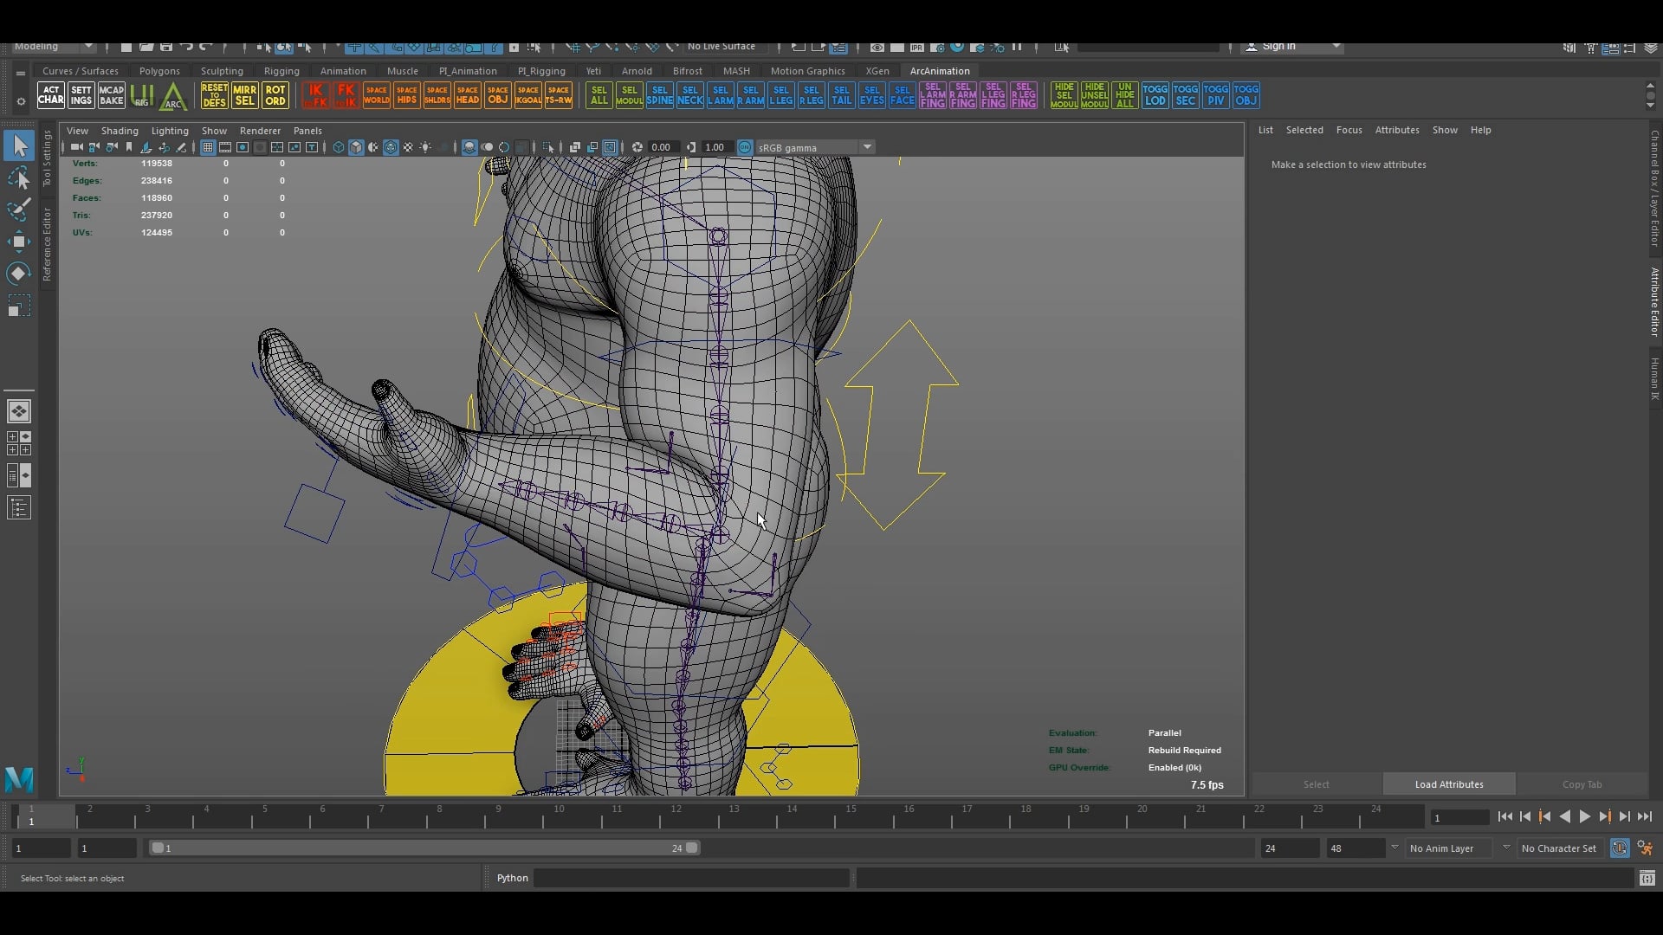Activate the Rotate tool in the toolbox
1663x935 pixels.
[19, 274]
